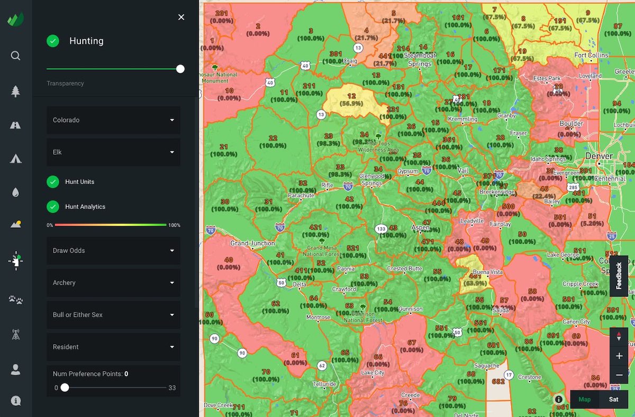Click the Num Preference Points slider handle
This screenshot has height=417, width=635.
(x=65, y=387)
